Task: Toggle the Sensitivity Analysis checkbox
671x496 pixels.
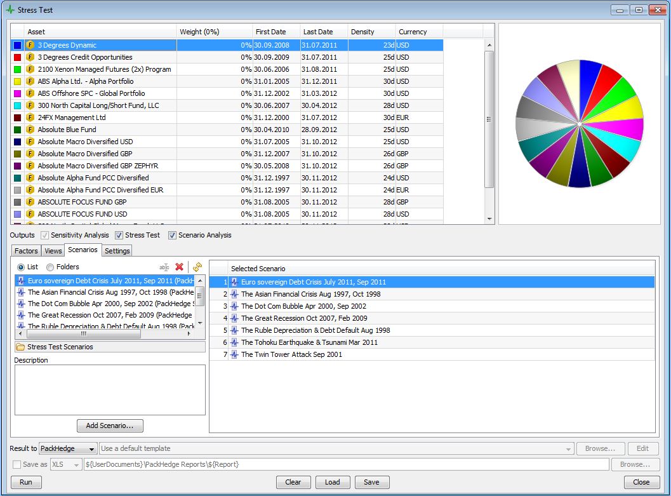Action: point(44,235)
